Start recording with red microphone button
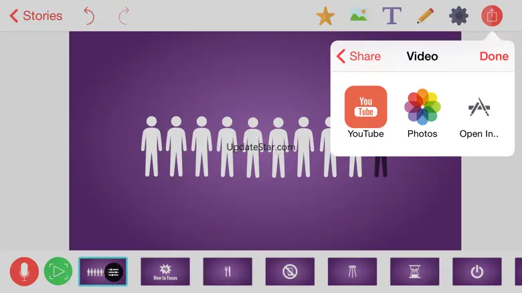The width and height of the screenshot is (522, 293). click(x=24, y=272)
